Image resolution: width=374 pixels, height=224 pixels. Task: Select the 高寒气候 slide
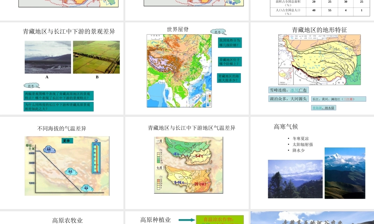312,163
